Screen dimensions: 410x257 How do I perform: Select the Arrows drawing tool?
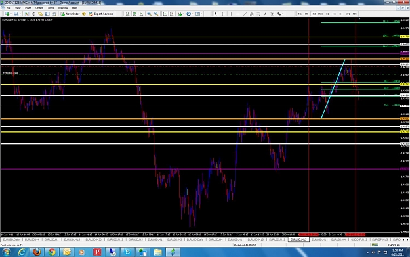pyautogui.click(x=279, y=14)
